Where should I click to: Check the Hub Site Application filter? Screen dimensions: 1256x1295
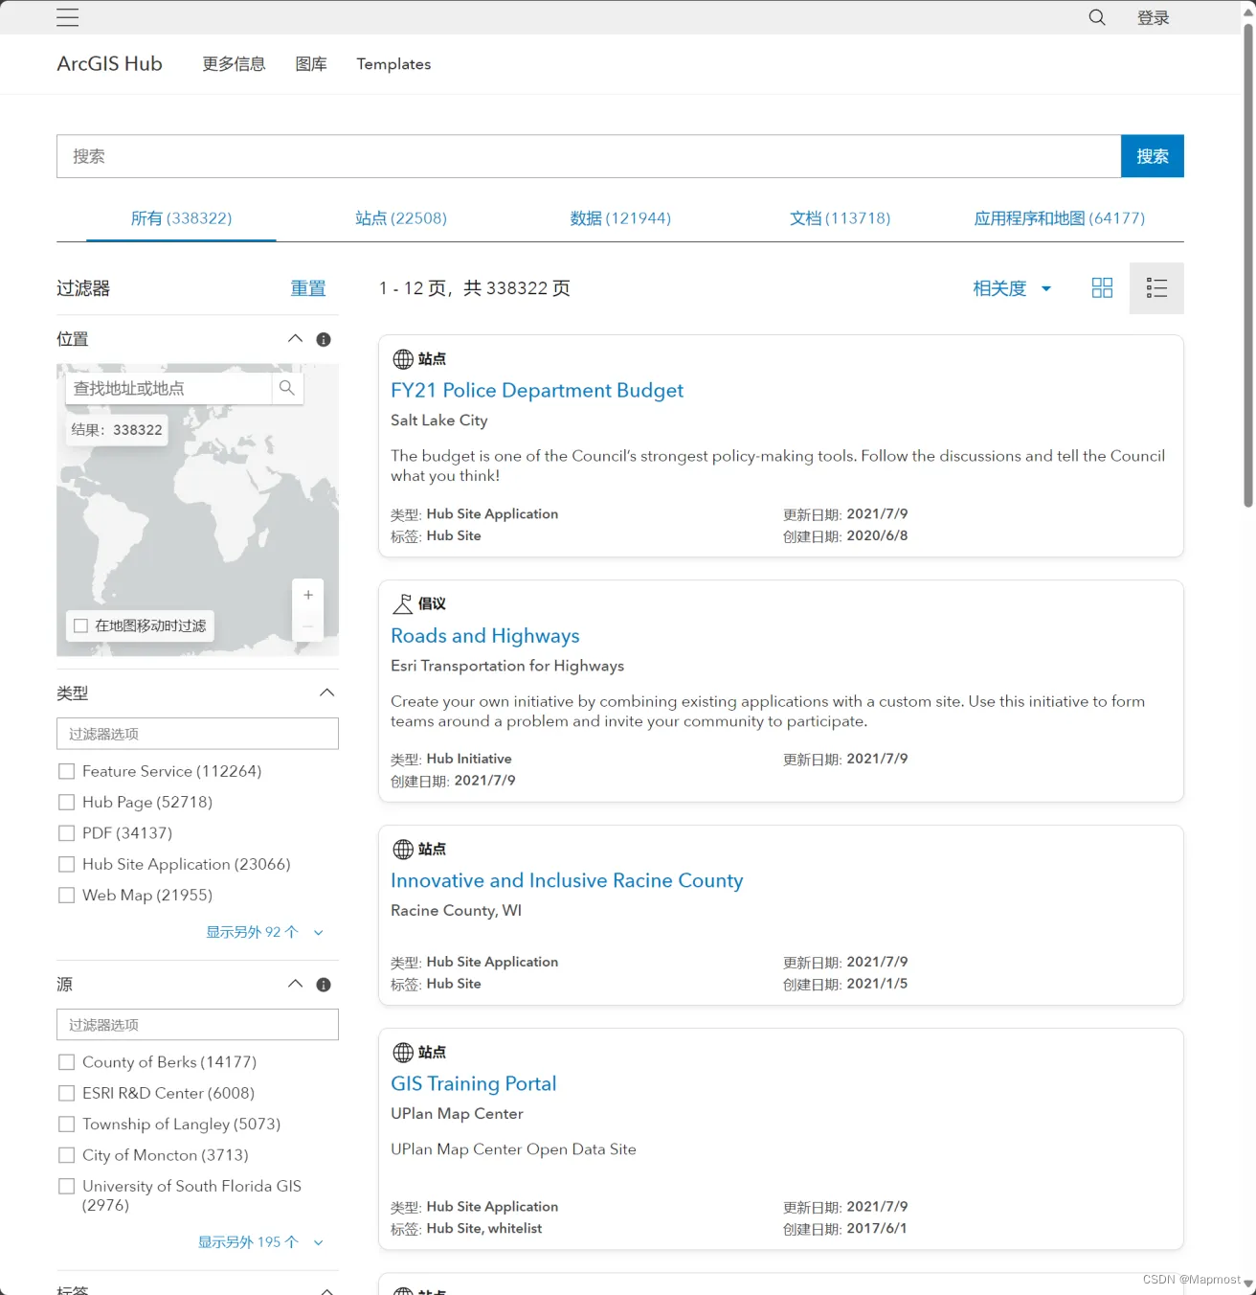pyautogui.click(x=66, y=864)
